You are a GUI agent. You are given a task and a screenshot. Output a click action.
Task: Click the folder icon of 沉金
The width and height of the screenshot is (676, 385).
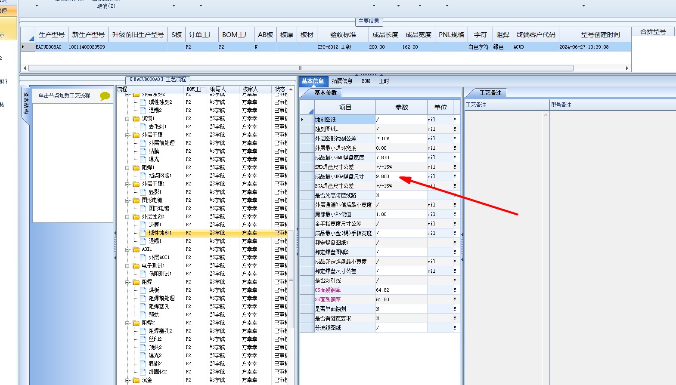[x=136, y=380]
